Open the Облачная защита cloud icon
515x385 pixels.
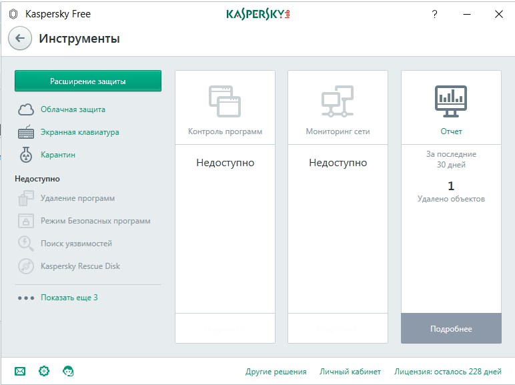(26, 109)
